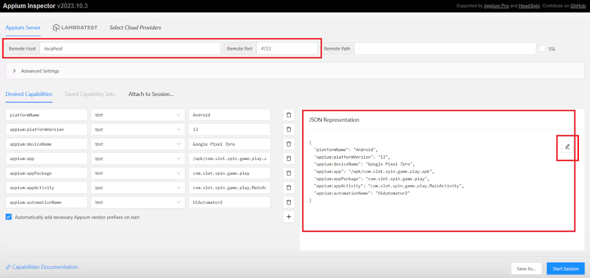The height and width of the screenshot is (278, 590).
Task: Open type dropdown for appium:app
Action: point(138,158)
